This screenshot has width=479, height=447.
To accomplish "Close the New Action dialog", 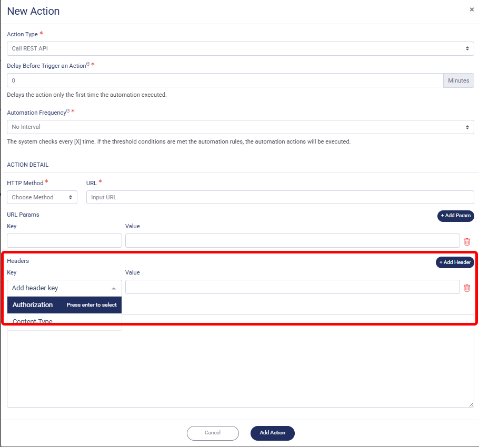I will [471, 9].
